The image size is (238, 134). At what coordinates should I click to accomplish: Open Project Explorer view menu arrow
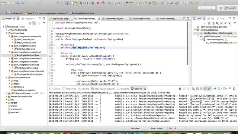point(44,23)
